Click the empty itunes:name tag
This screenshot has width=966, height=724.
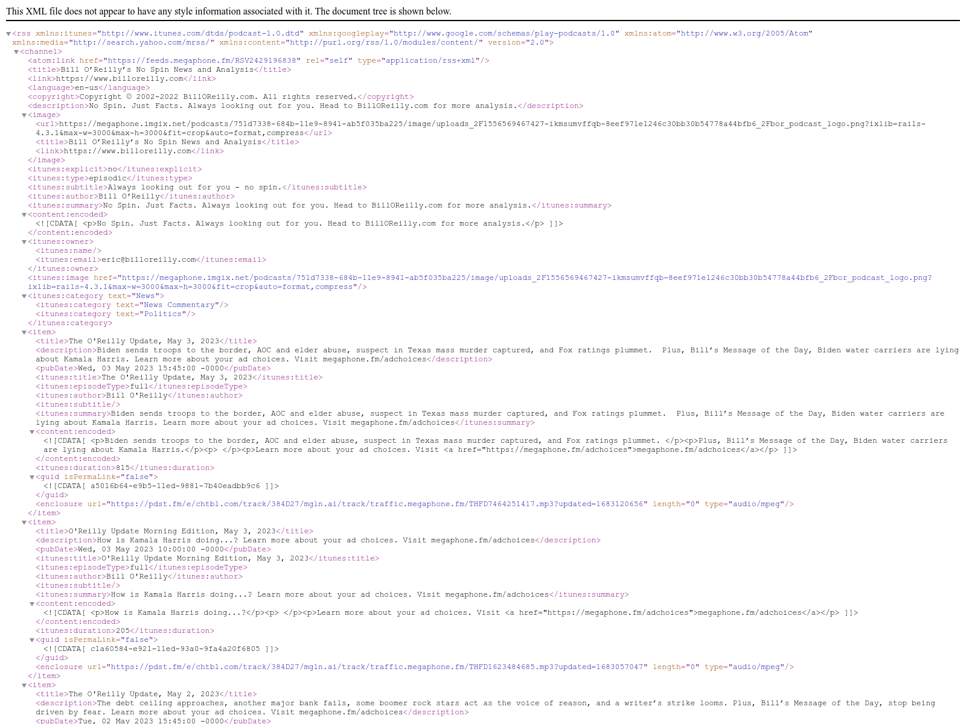tap(69, 250)
